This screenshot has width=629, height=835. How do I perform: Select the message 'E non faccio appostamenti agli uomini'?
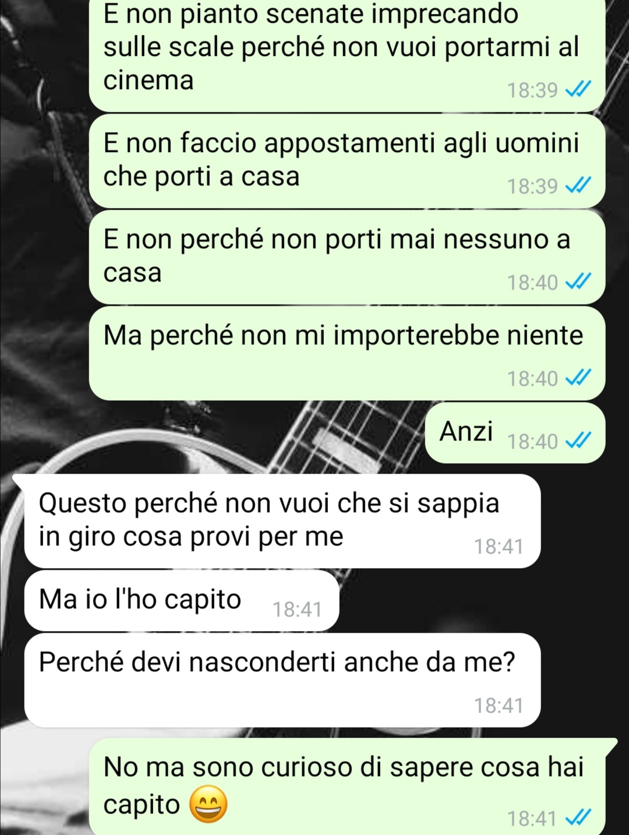[x=347, y=161]
